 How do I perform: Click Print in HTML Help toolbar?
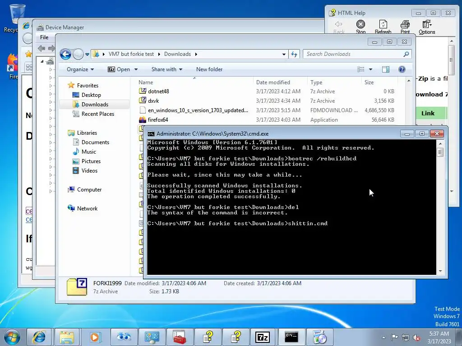pyautogui.click(x=405, y=27)
